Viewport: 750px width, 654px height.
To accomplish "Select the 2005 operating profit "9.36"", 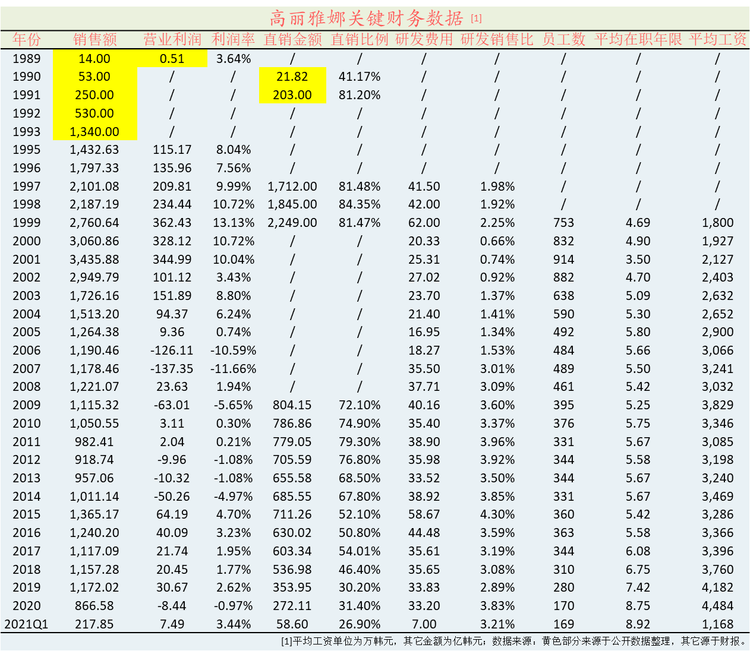I will coord(172,332).
